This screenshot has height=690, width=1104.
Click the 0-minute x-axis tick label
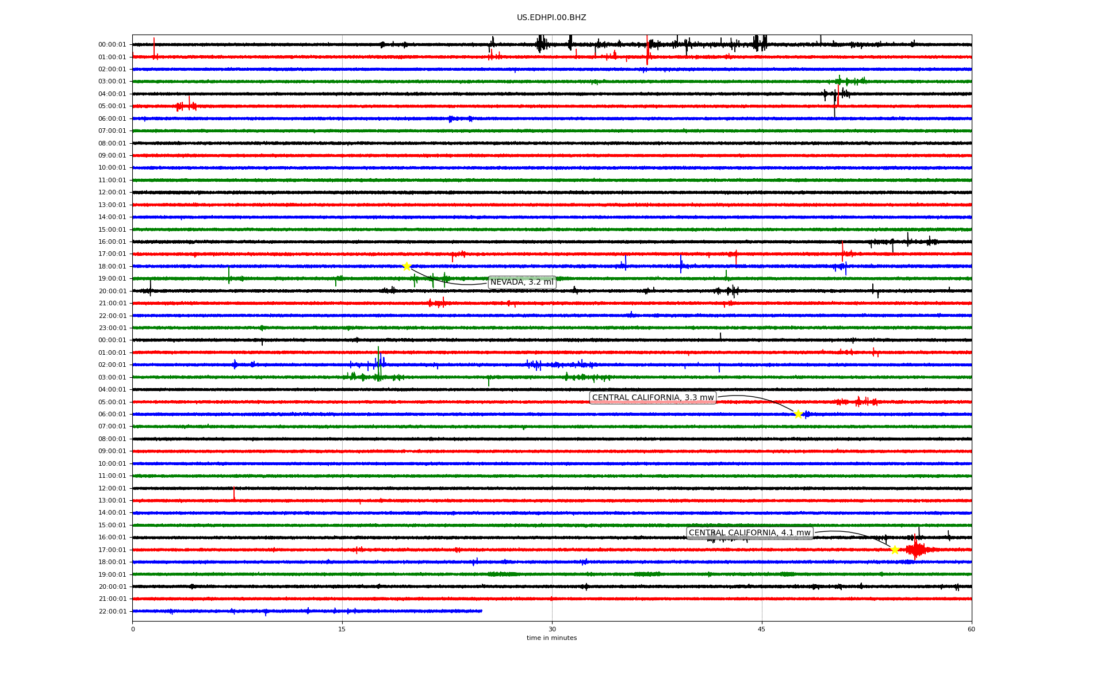133,629
